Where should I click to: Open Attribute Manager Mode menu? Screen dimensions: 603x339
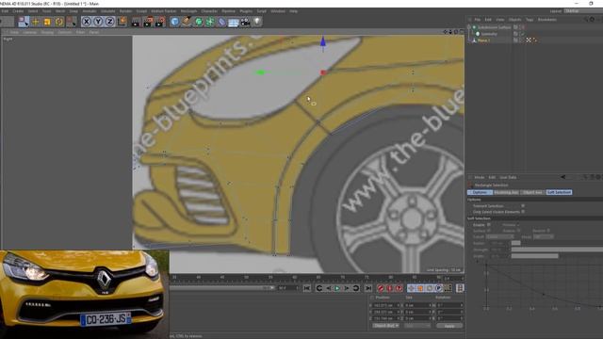click(x=480, y=178)
